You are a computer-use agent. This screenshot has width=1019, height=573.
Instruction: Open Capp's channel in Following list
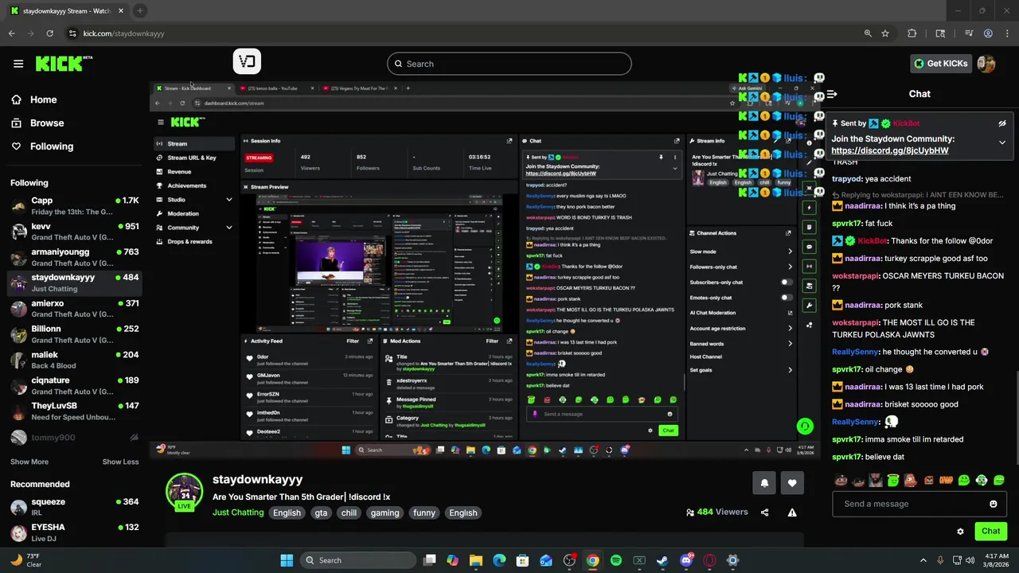click(75, 206)
